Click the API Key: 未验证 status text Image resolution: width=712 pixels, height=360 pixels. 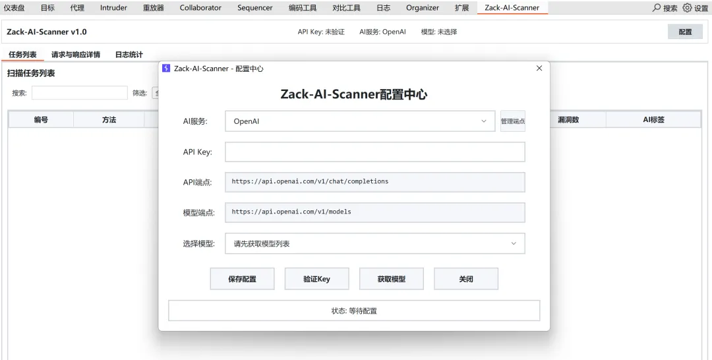pos(321,32)
